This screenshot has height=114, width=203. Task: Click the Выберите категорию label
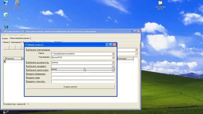coord(37,70)
